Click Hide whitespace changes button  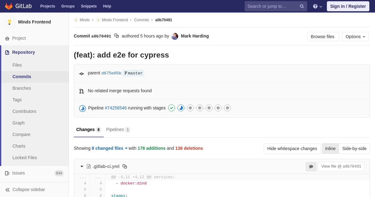point(292,149)
